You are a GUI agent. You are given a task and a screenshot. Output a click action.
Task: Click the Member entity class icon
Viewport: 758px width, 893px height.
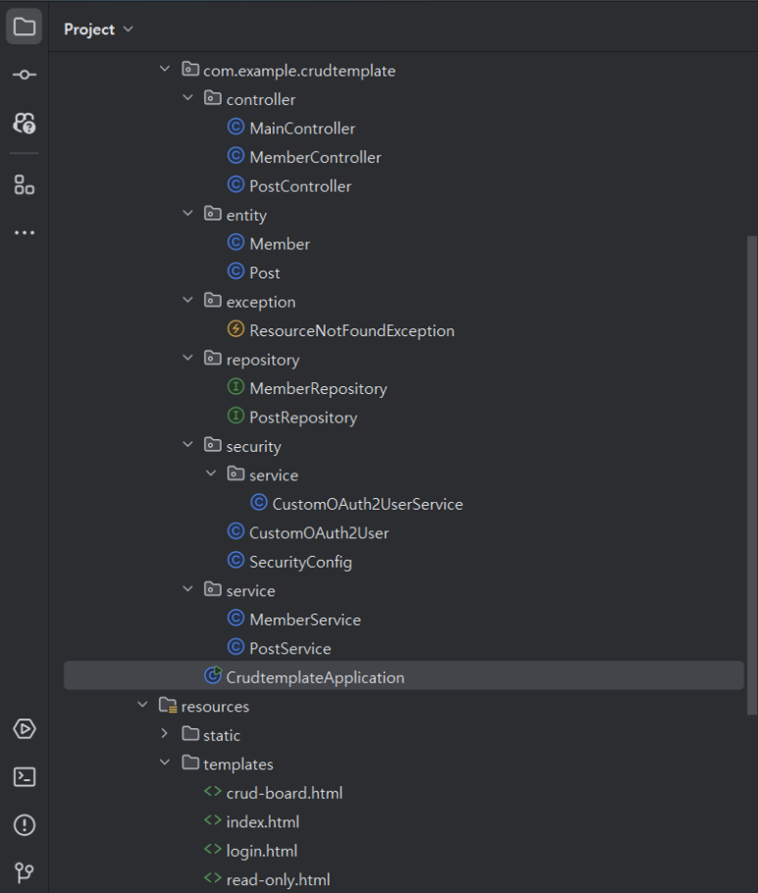tap(235, 243)
